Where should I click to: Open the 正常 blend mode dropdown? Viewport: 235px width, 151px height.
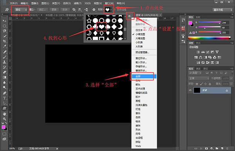coord(199,78)
